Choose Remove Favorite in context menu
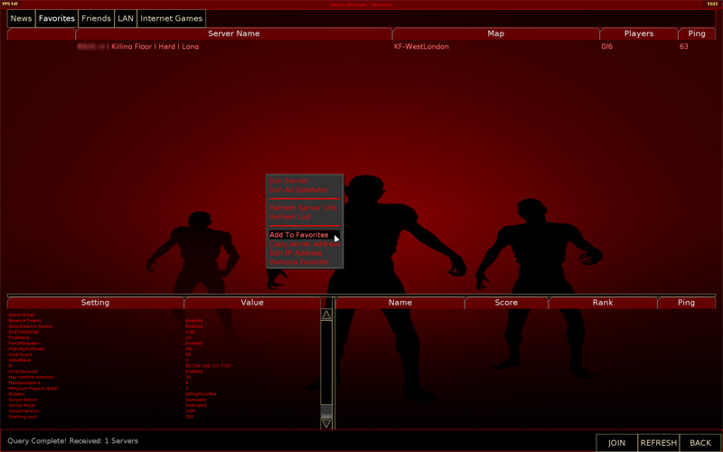723x452 pixels. tap(299, 262)
